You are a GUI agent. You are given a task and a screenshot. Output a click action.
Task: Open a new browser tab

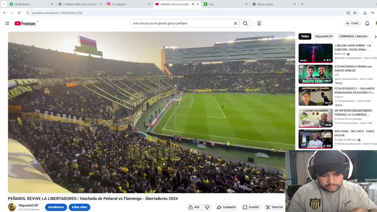pyautogui.click(x=302, y=4)
